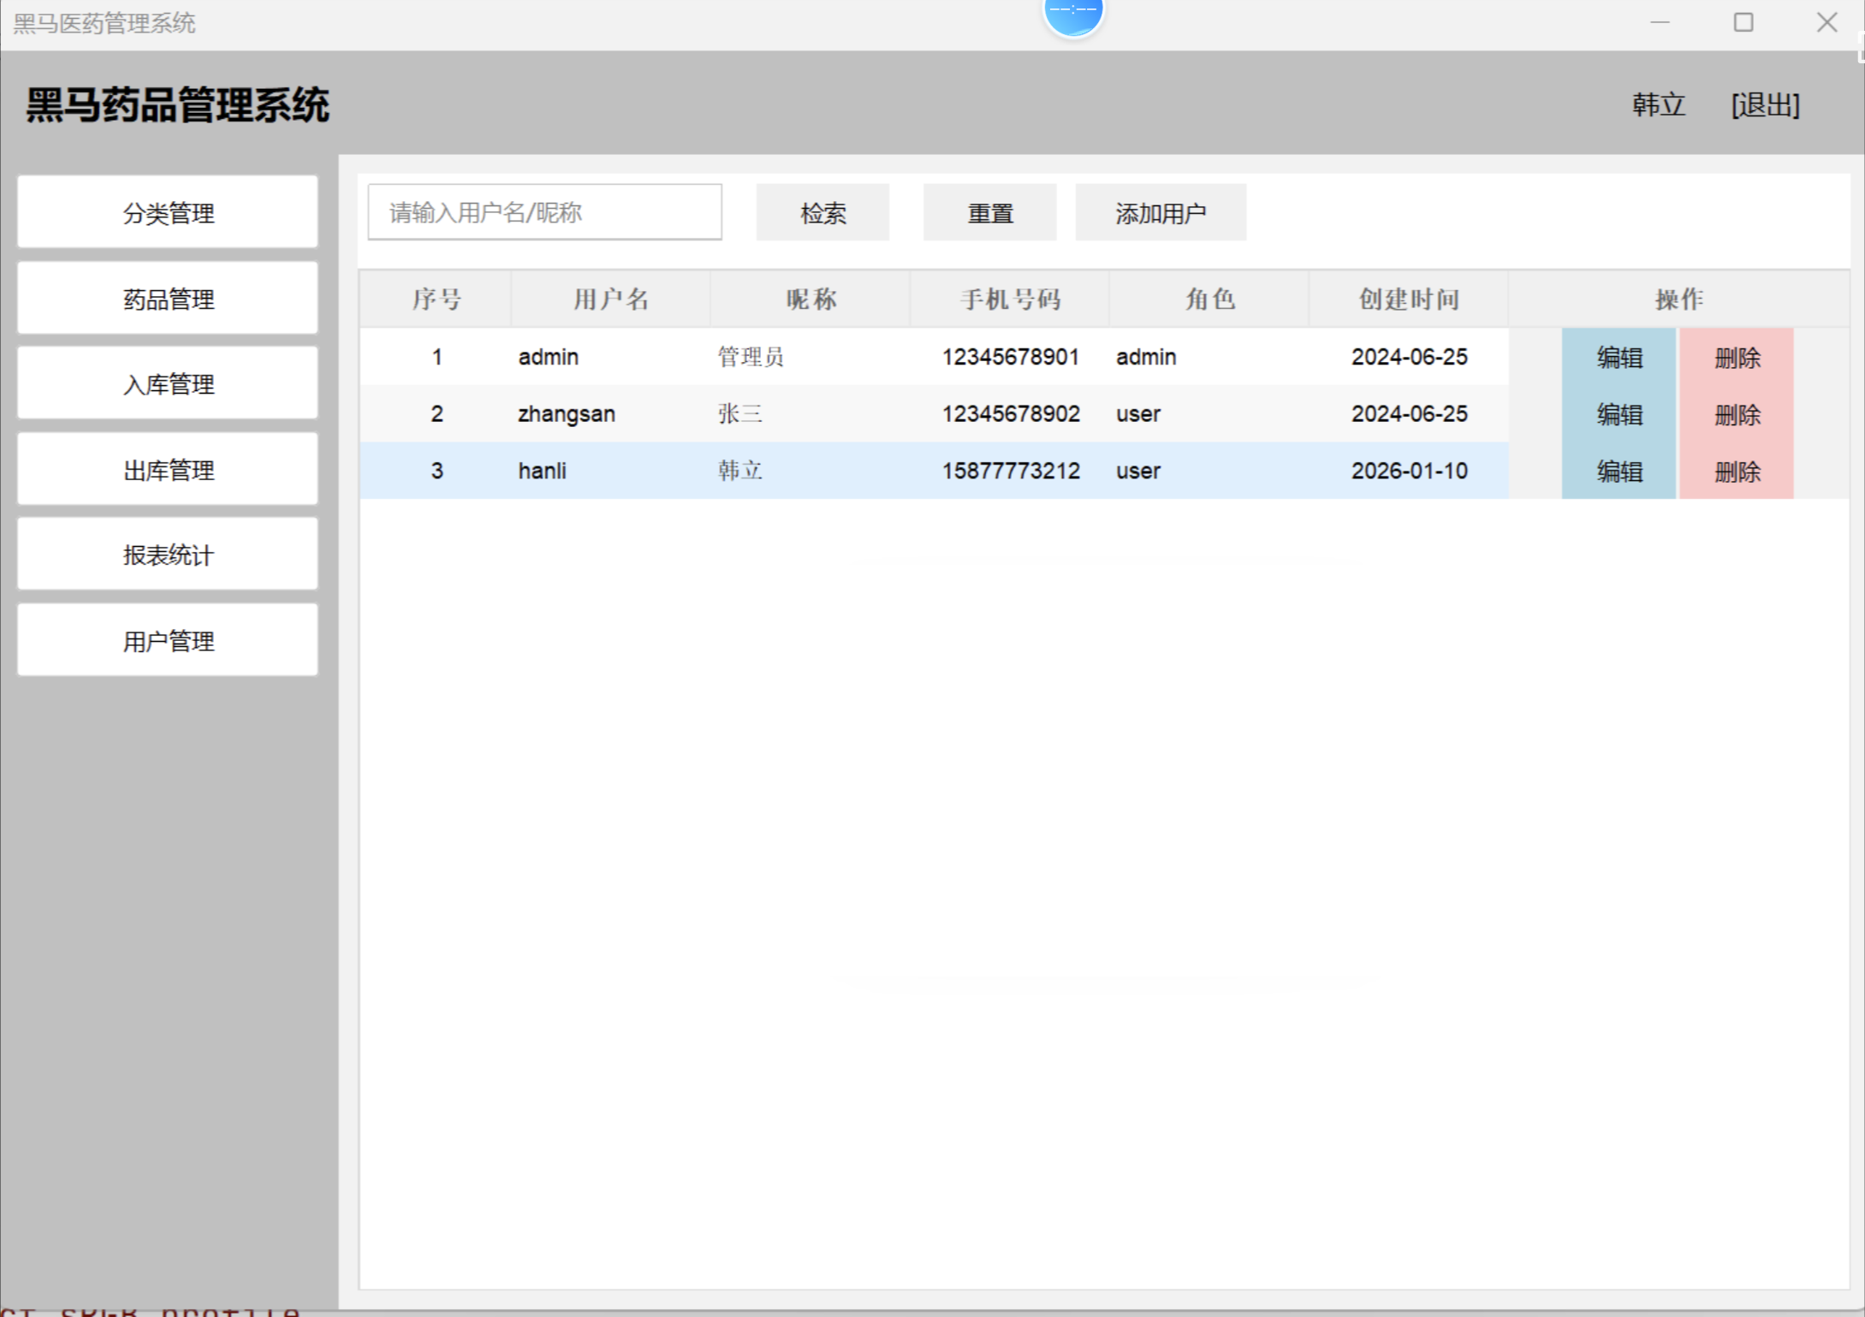Select 用户管理 in the sidebar
The image size is (1865, 1317).
tap(168, 641)
